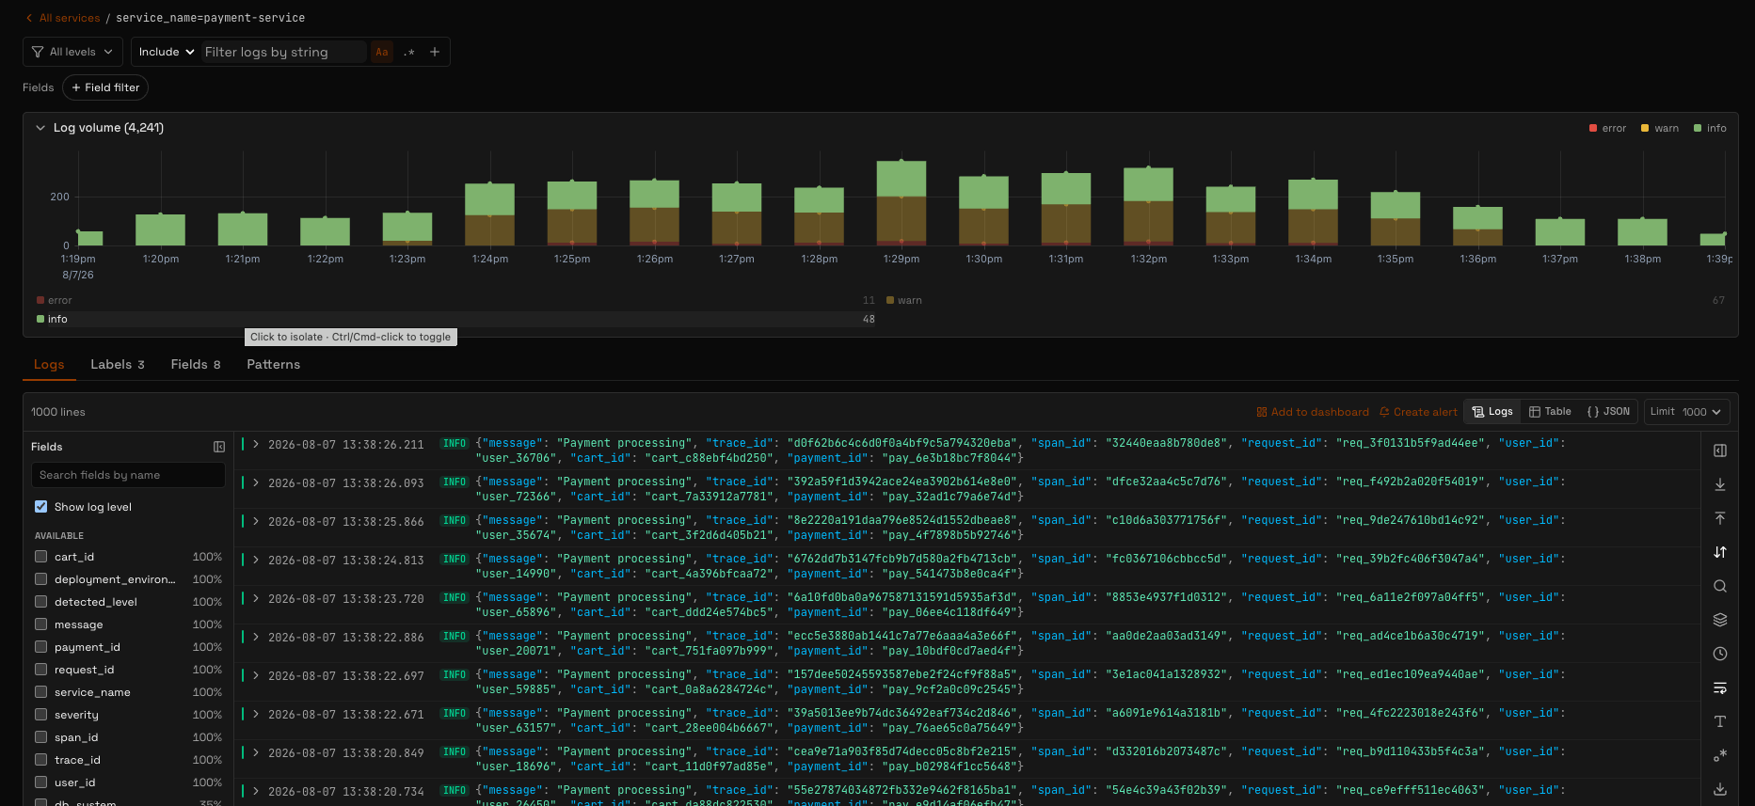1755x806 pixels.
Task: Click Create alert bell icon
Action: [1384, 412]
